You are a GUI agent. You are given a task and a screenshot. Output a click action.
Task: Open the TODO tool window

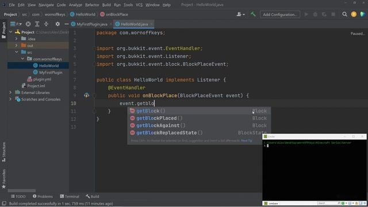point(18,197)
